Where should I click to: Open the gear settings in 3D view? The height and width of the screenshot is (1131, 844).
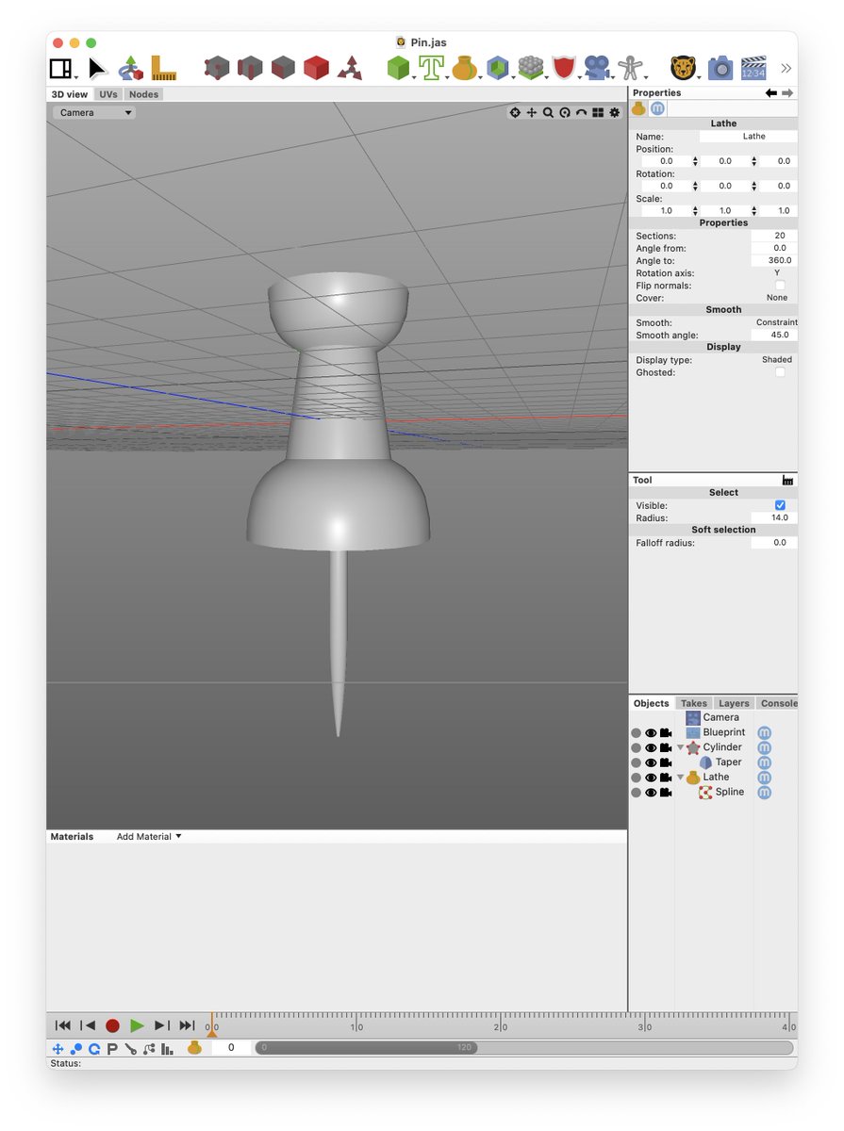[615, 112]
